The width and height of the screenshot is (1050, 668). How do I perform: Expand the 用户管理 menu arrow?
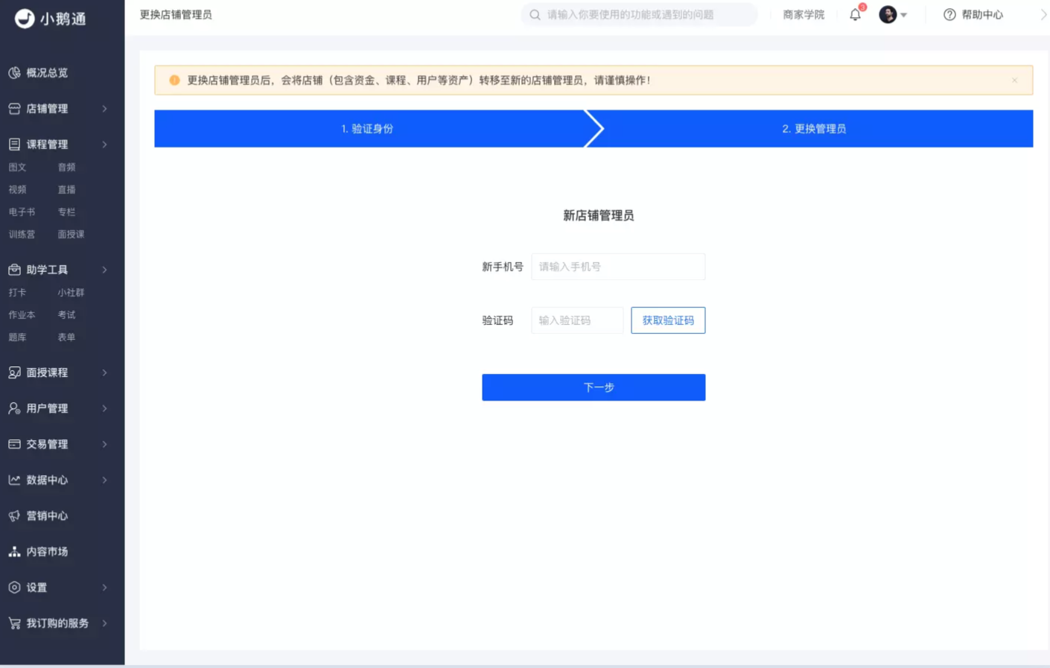point(104,409)
